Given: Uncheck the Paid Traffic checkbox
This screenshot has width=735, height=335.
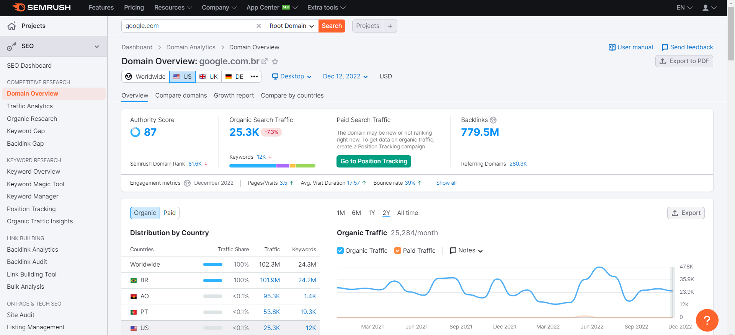Looking at the screenshot, I should pyautogui.click(x=398, y=250).
